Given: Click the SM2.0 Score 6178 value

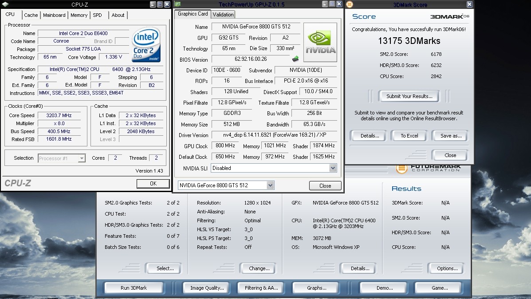Looking at the screenshot, I should tap(436, 54).
